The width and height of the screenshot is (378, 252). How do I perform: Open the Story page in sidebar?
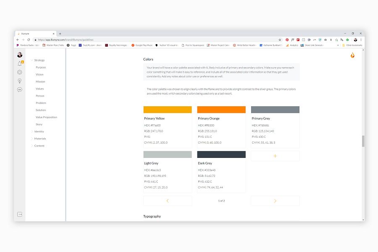(x=39, y=124)
